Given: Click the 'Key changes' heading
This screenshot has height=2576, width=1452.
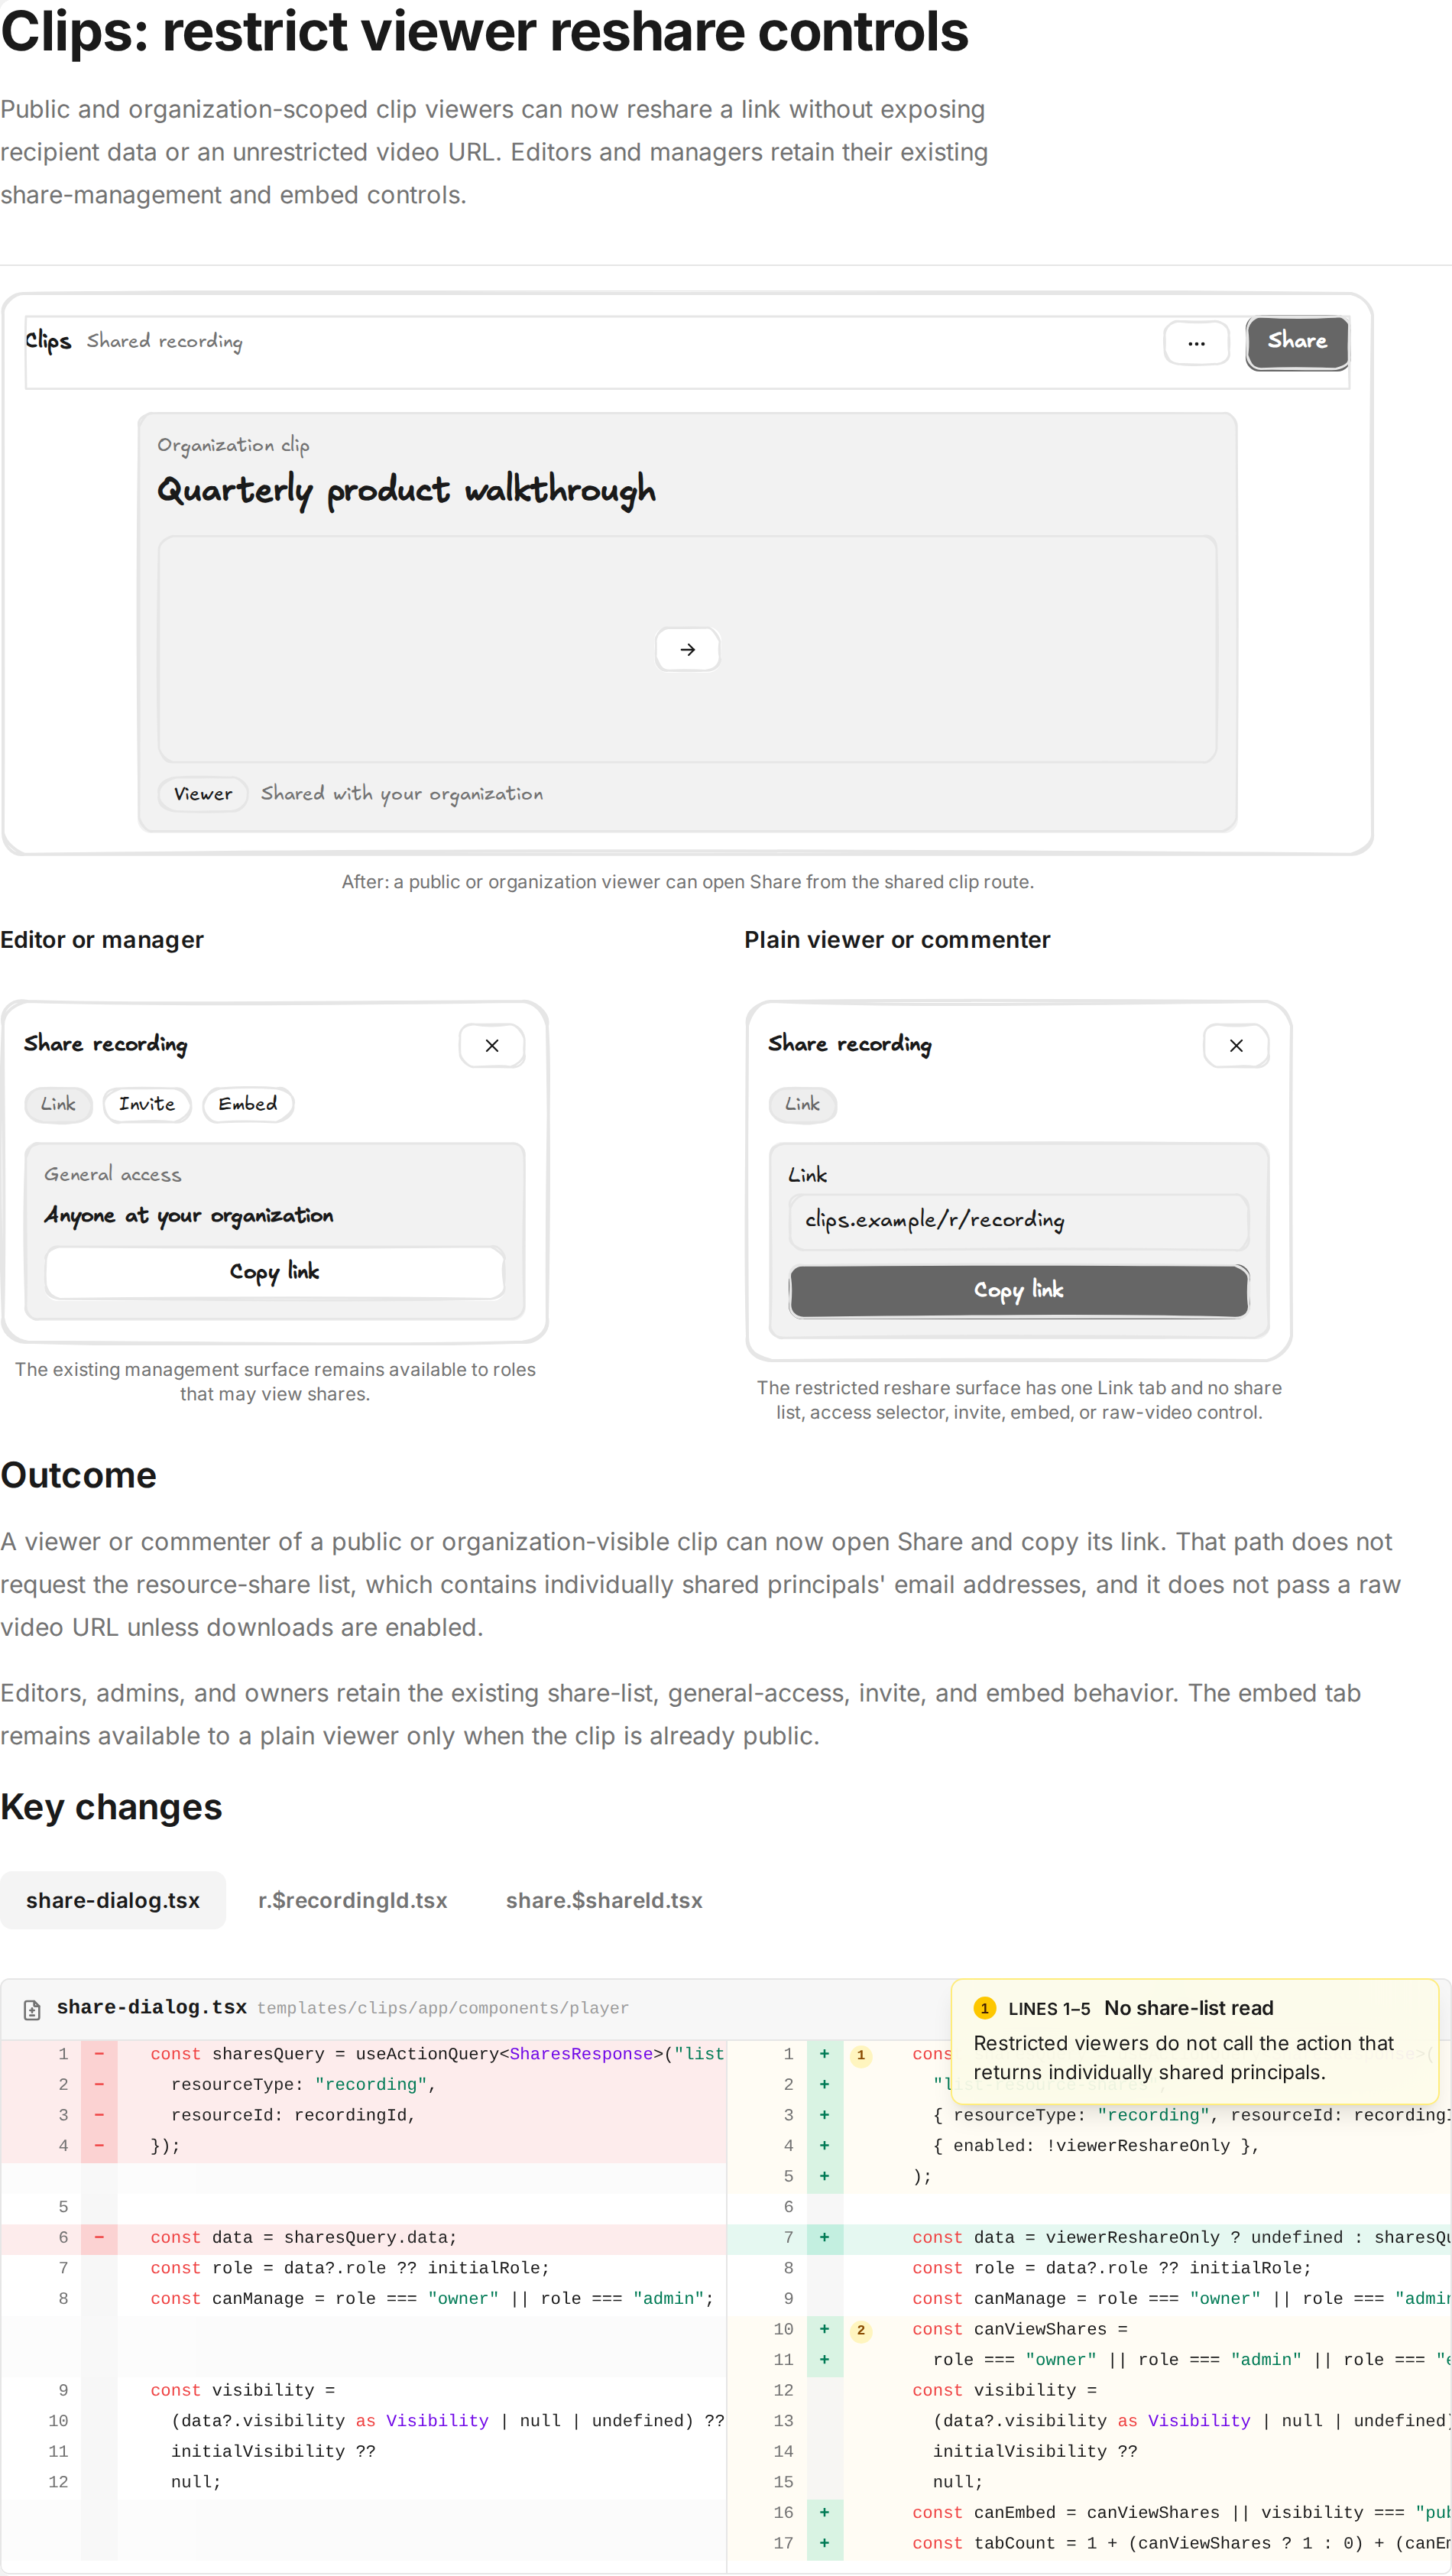Looking at the screenshot, I should (x=111, y=1807).
